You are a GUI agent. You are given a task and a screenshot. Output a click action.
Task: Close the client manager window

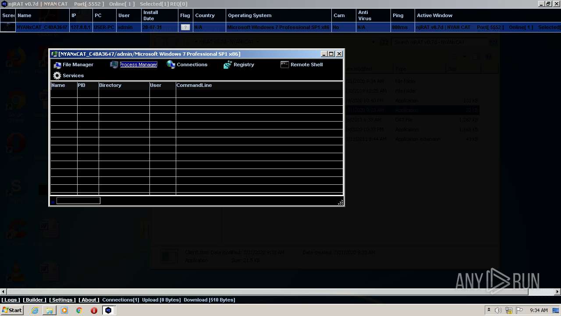click(339, 54)
